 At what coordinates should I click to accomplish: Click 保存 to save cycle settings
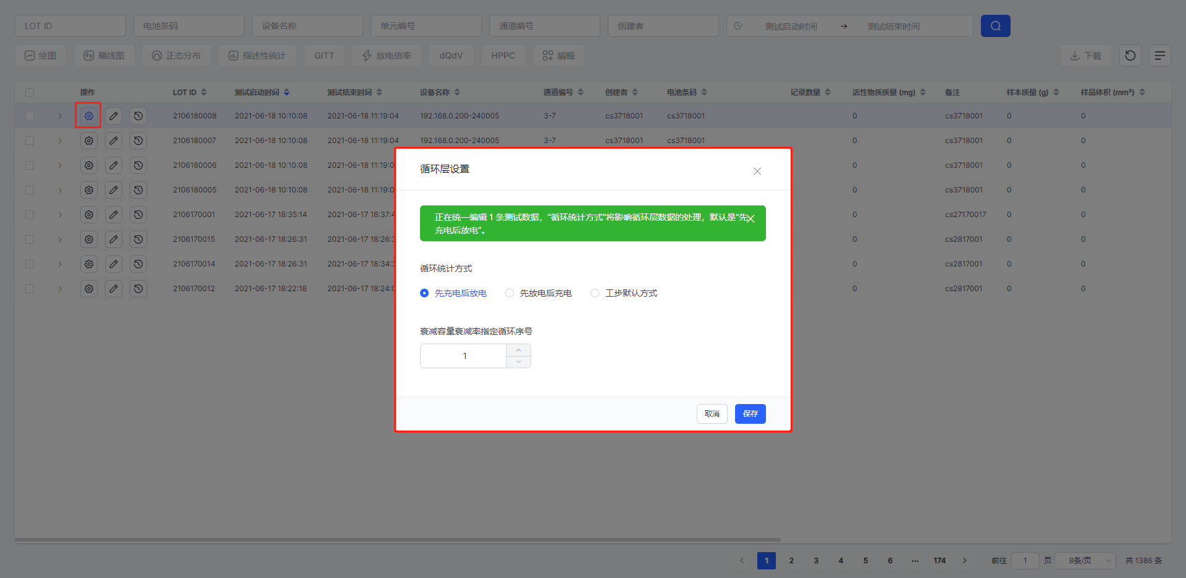(751, 414)
